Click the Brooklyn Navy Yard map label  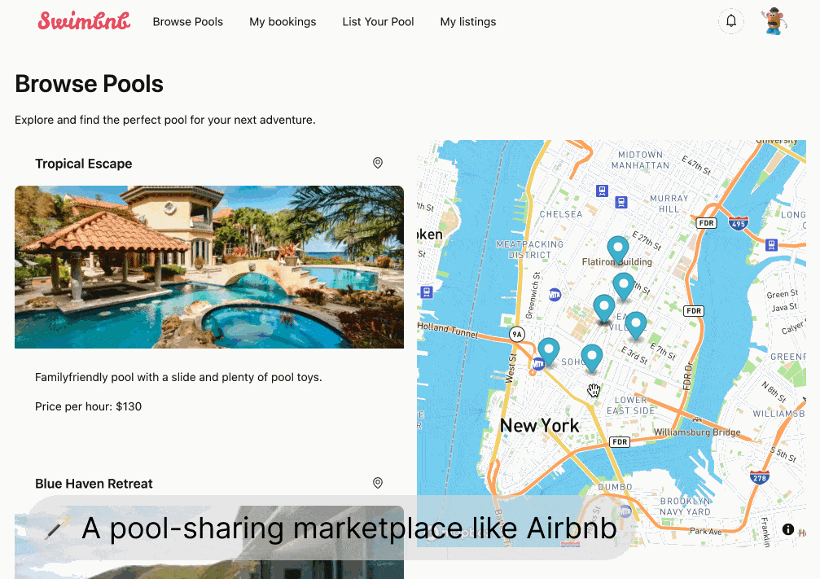coord(685,507)
